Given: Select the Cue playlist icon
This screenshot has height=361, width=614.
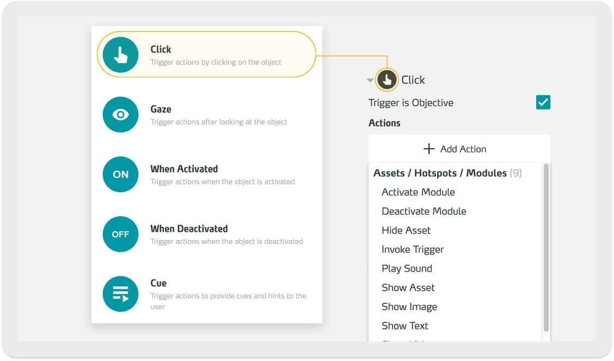Looking at the screenshot, I should click(x=121, y=294).
